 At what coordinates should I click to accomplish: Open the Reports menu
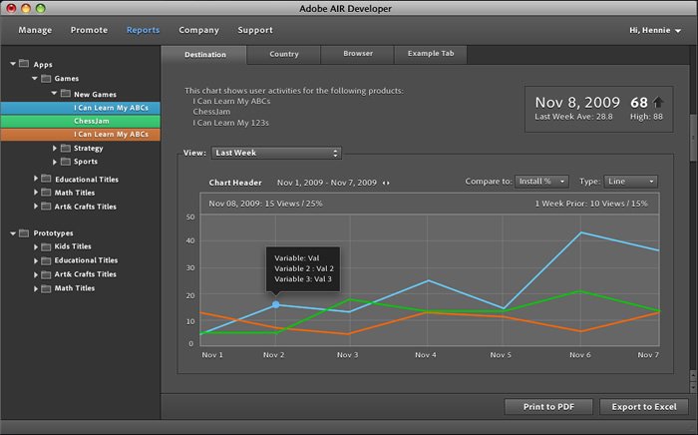[143, 30]
